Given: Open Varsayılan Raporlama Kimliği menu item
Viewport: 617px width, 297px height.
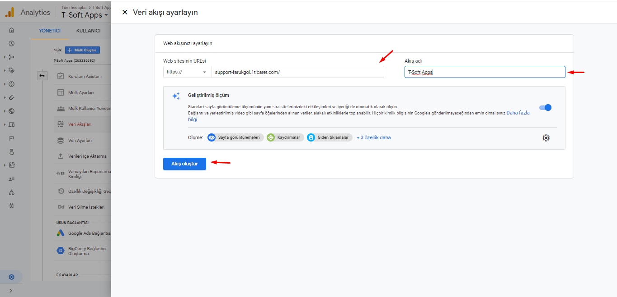Looking at the screenshot, I should pyautogui.click(x=83, y=174).
